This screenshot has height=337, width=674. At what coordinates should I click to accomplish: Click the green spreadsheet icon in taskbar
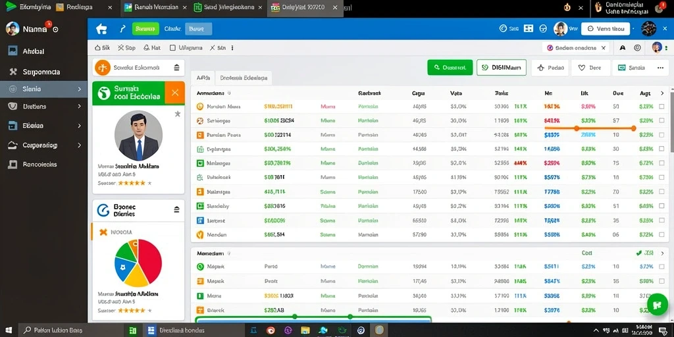pos(133,330)
